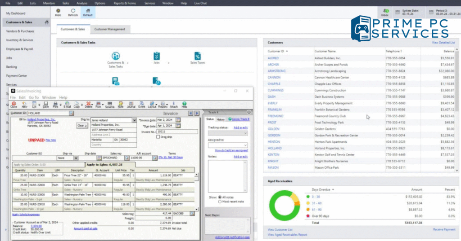461x241 pixels.
Task: Open the Sales Taxes task icon
Action: click(197, 57)
